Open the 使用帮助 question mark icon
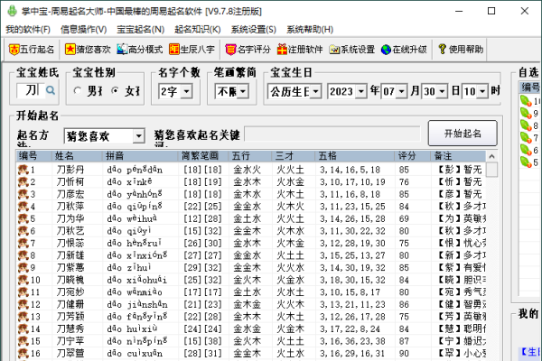 [x=442, y=49]
